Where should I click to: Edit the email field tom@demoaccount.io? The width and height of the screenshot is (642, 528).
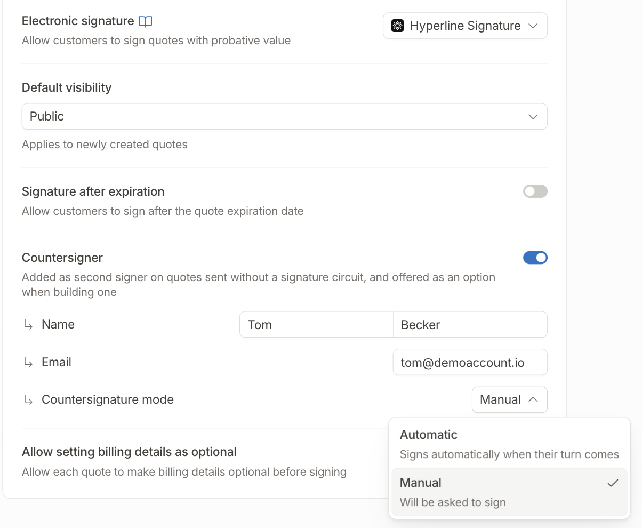tap(470, 362)
